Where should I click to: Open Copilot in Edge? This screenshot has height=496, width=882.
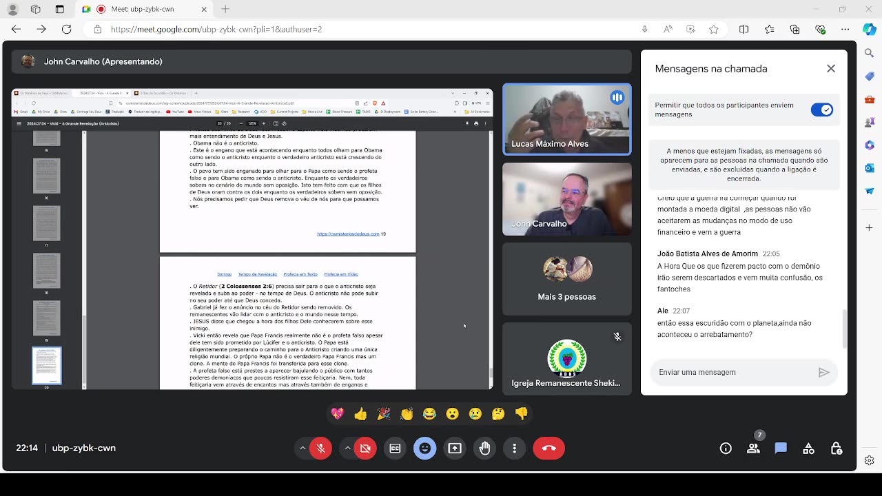pos(870,29)
